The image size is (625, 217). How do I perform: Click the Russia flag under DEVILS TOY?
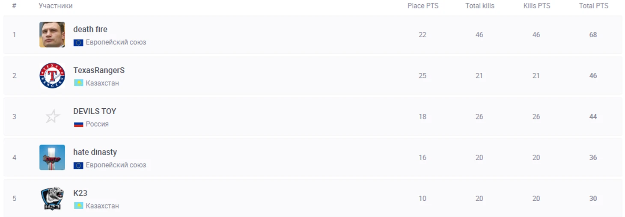coord(78,124)
